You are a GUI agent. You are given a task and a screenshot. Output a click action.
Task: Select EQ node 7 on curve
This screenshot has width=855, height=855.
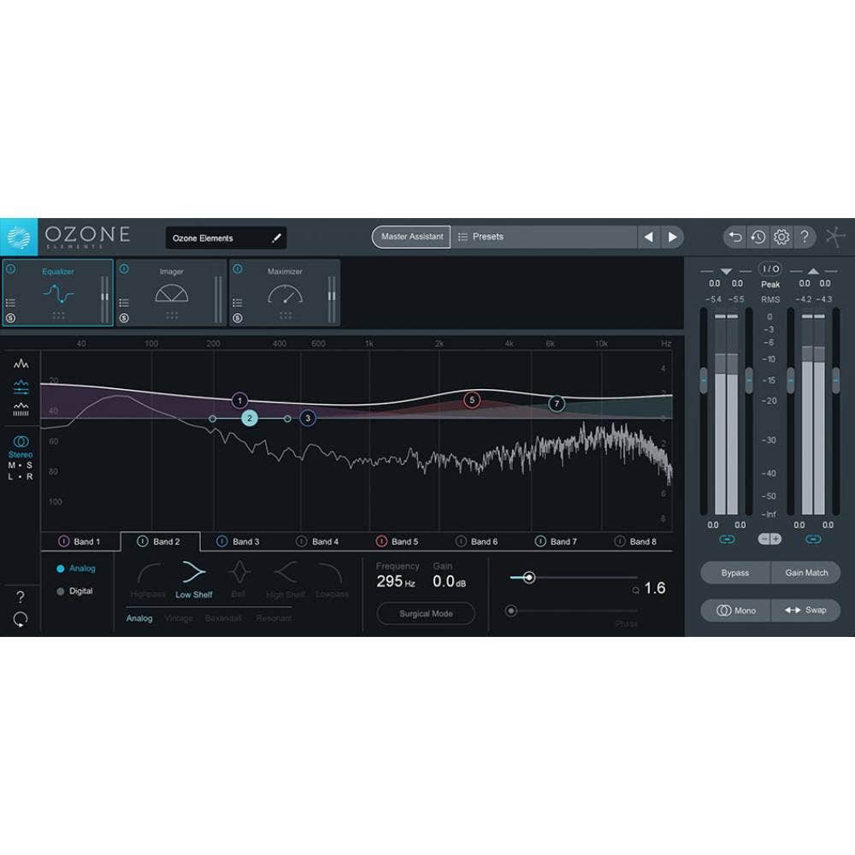[x=557, y=404]
